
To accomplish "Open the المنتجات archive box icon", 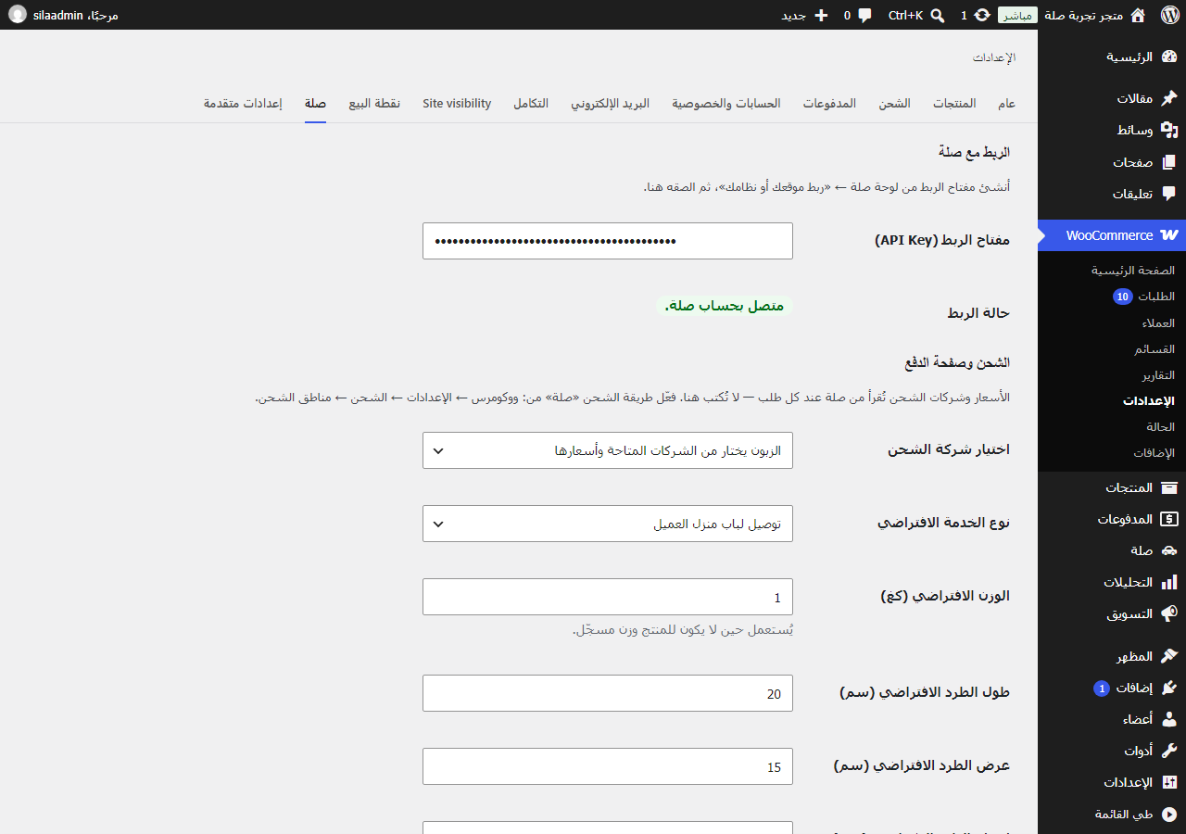I will pos(1169,487).
